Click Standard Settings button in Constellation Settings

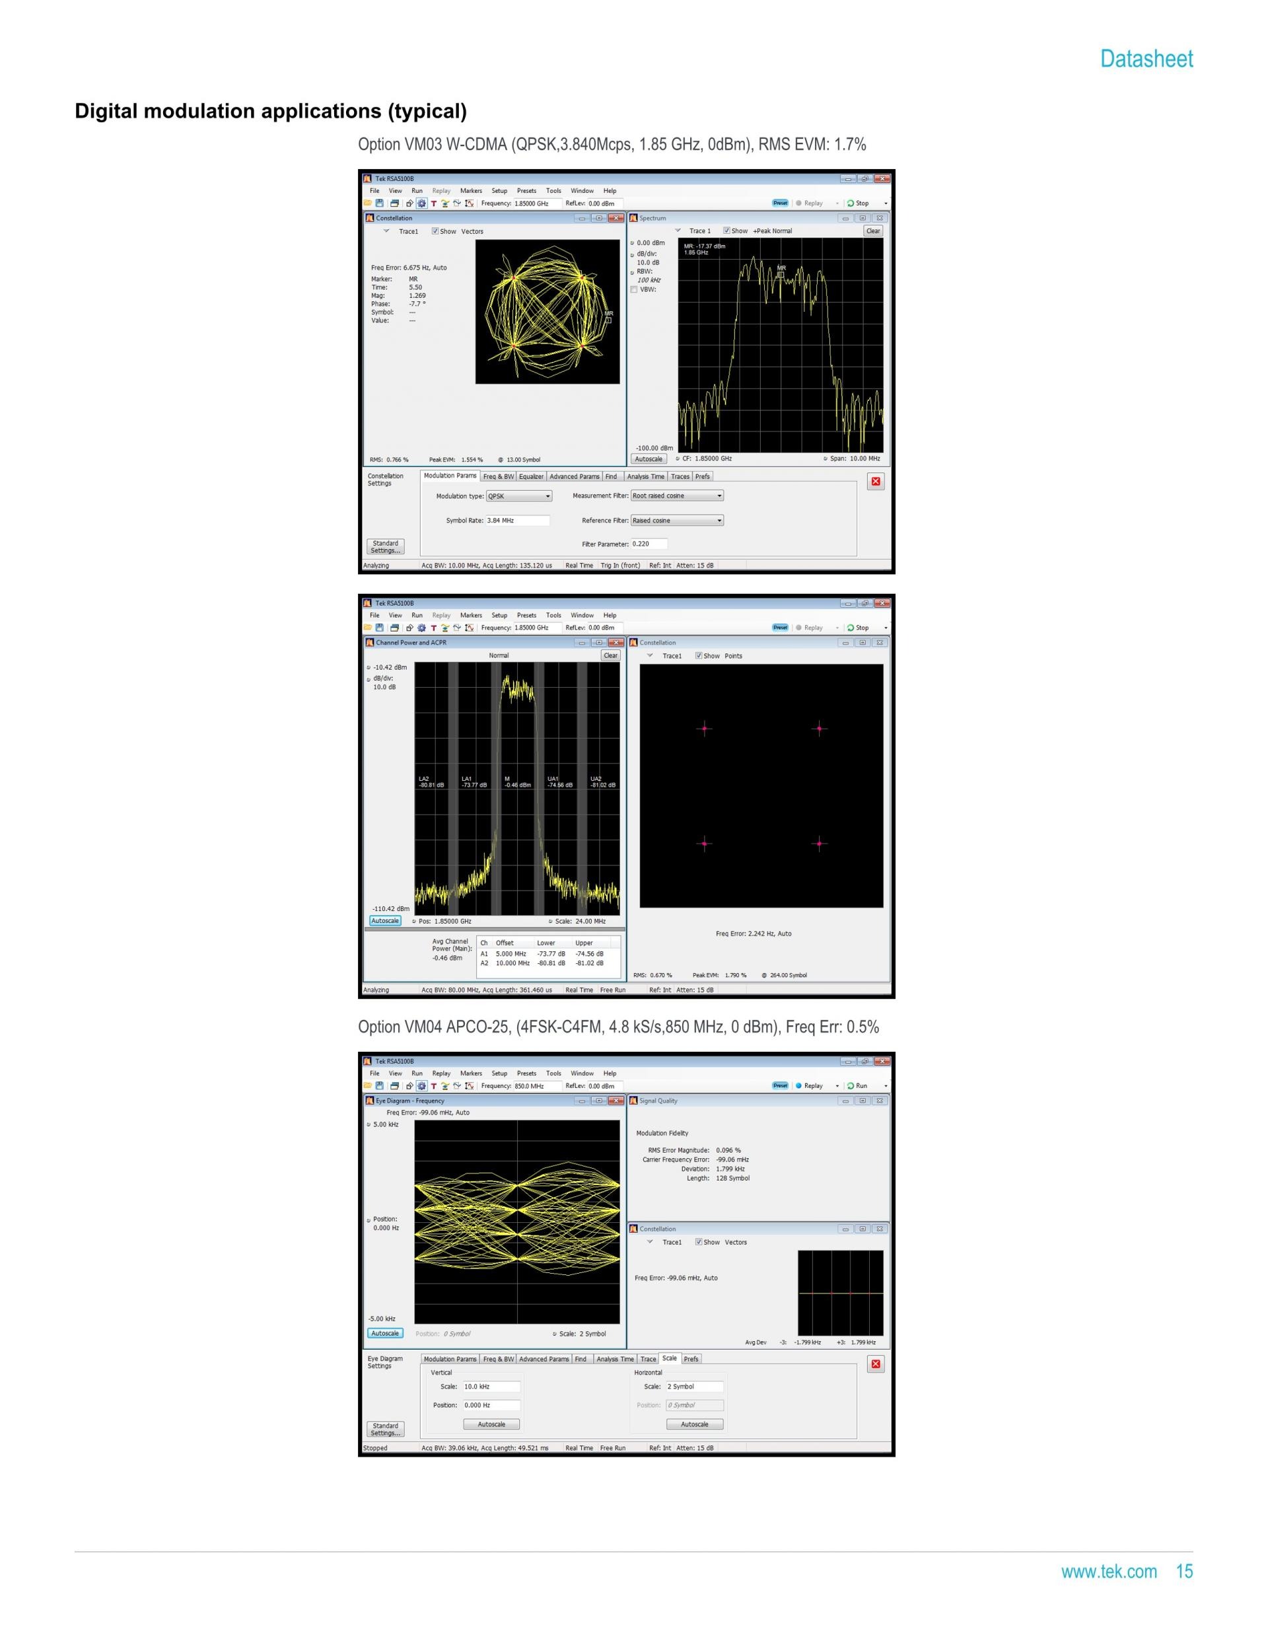coord(386,546)
